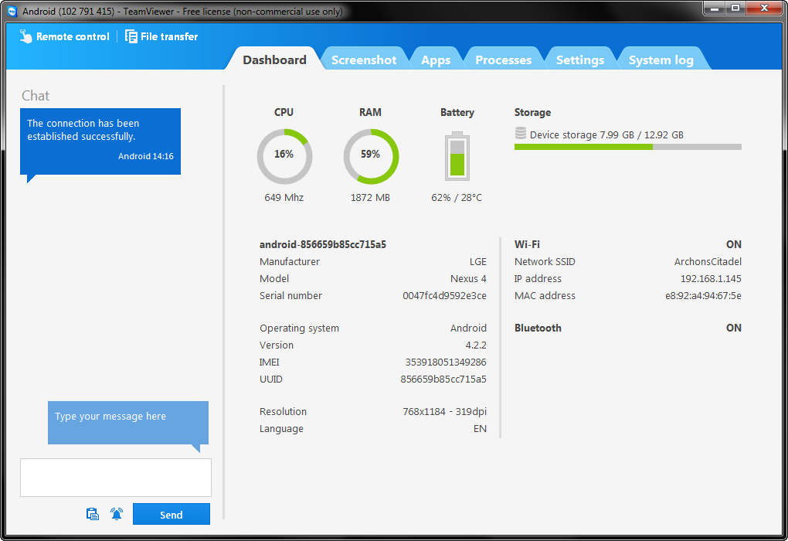Select the battery indicator icon
The height and width of the screenshot is (541, 788).
[457, 158]
